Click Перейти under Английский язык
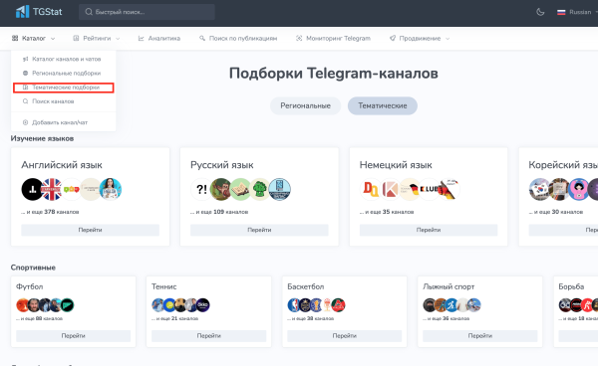The width and height of the screenshot is (598, 366). (x=90, y=230)
